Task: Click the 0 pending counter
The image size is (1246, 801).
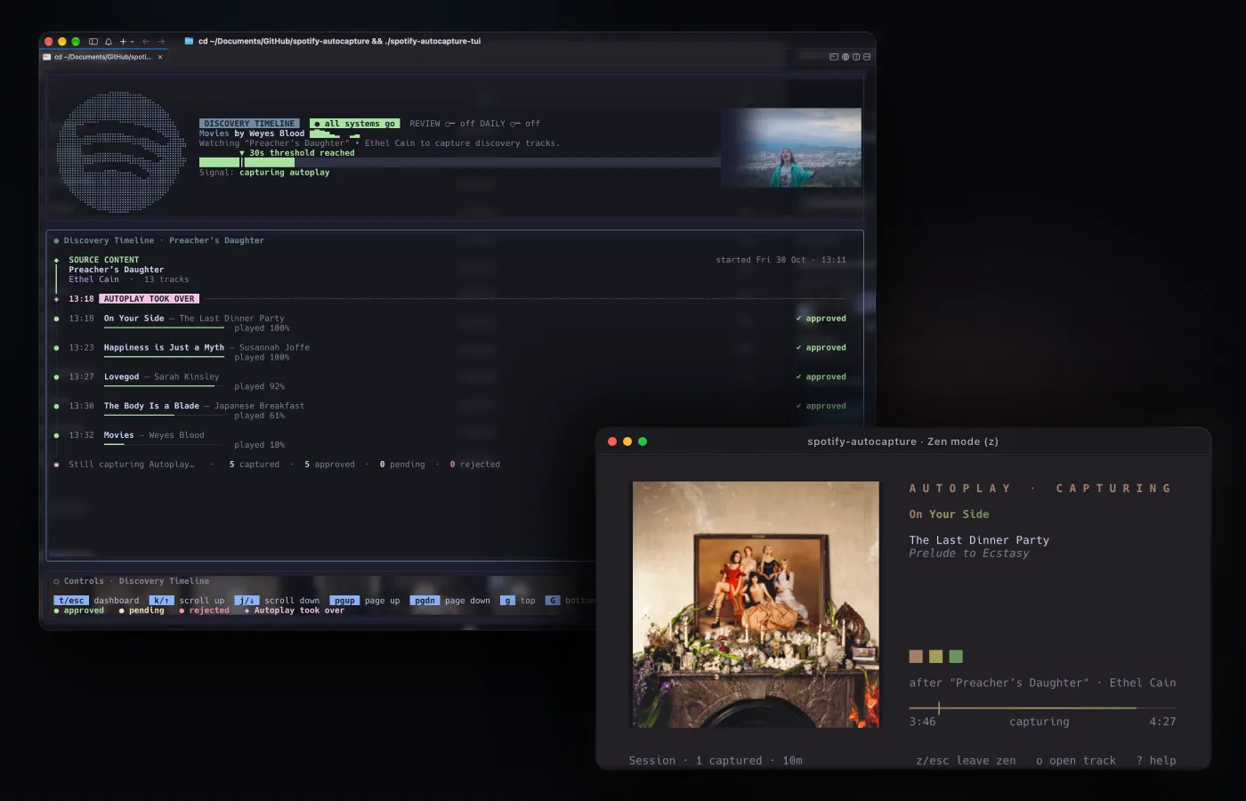Action: 402,465
